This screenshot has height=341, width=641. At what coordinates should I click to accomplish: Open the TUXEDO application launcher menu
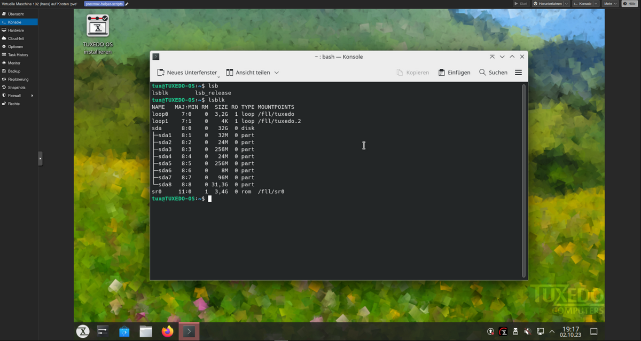[83, 331]
